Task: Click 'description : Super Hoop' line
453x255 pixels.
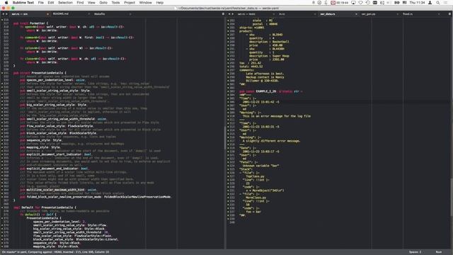Action: coord(269,56)
